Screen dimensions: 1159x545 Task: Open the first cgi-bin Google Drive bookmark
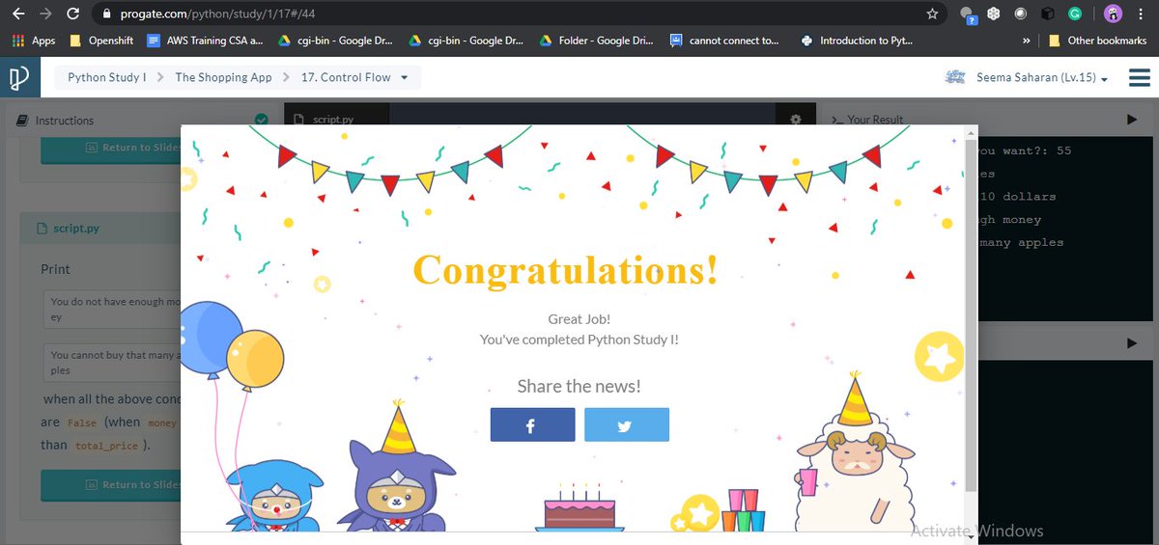point(334,41)
